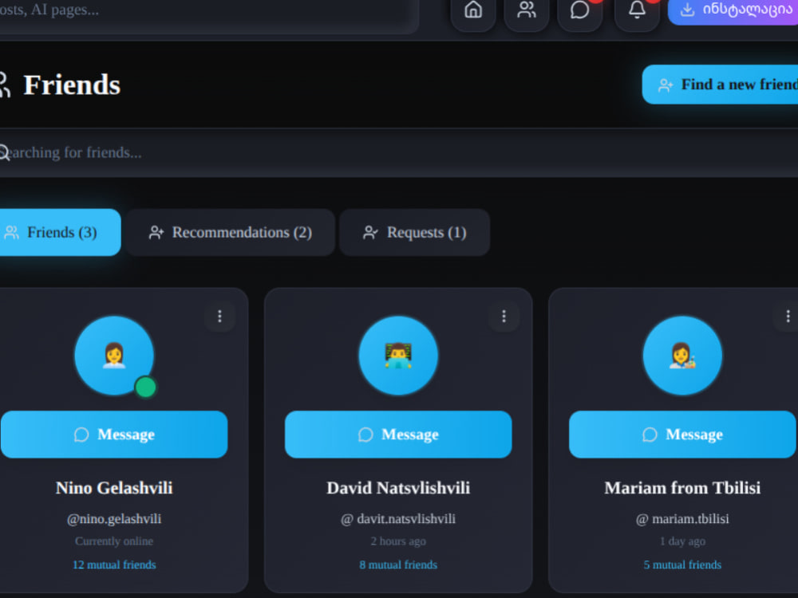
Task: Click the Find a new friend button
Action: tap(720, 85)
